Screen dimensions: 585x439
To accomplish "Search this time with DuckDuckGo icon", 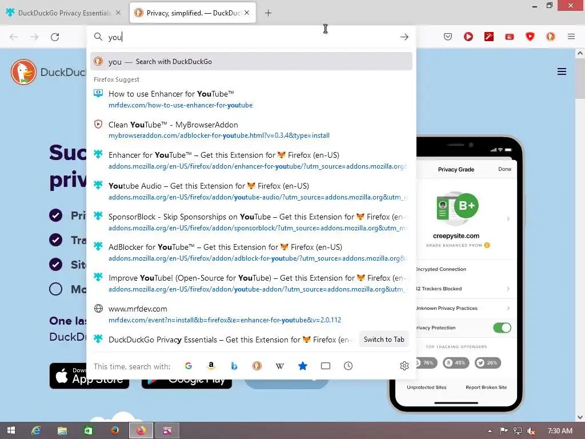I will tap(257, 366).
